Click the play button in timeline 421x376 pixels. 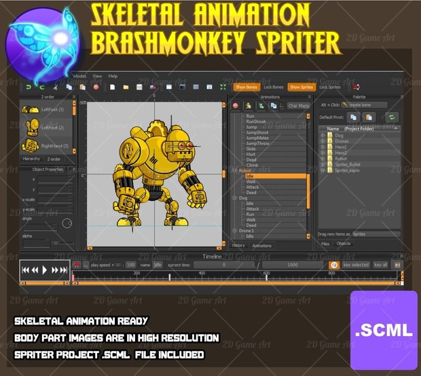45,270
